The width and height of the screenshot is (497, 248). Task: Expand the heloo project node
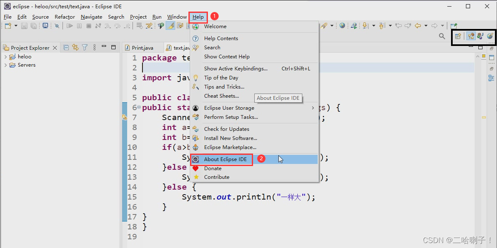coord(5,57)
